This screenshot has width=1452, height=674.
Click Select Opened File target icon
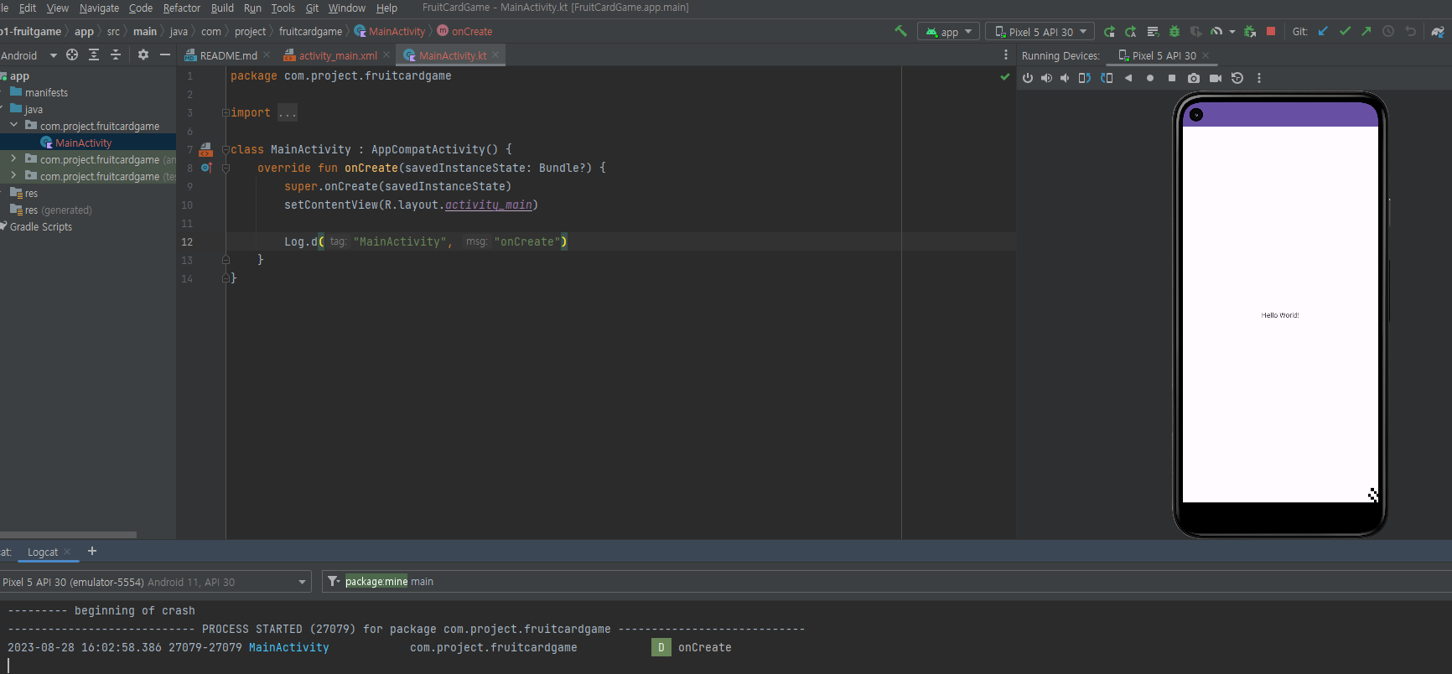coord(72,54)
